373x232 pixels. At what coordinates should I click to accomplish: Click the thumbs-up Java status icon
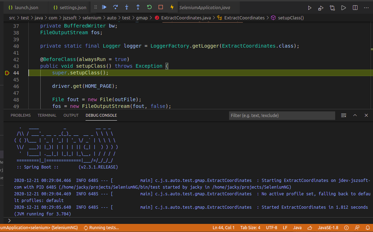(x=310, y=228)
